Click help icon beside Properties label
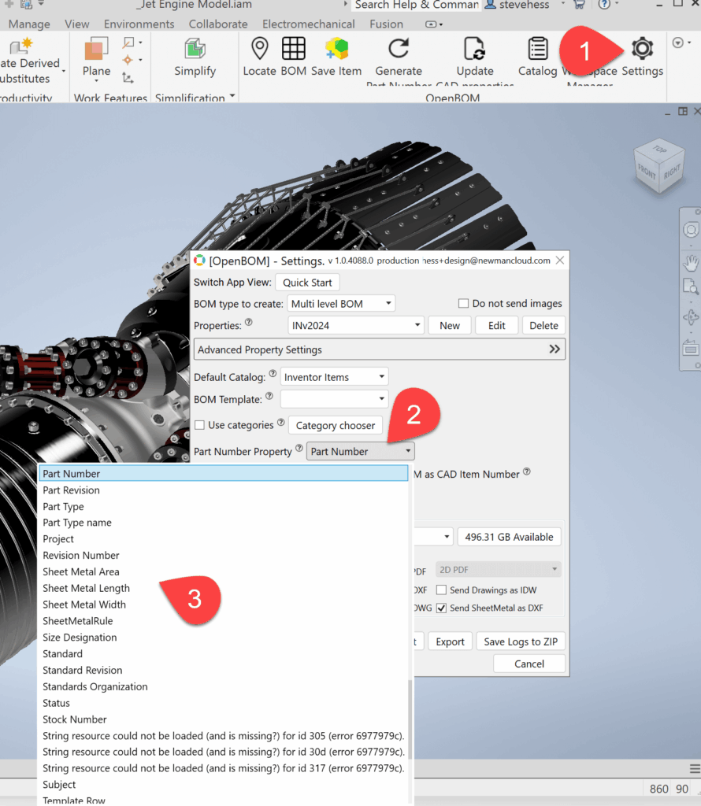The width and height of the screenshot is (701, 806). point(248,322)
